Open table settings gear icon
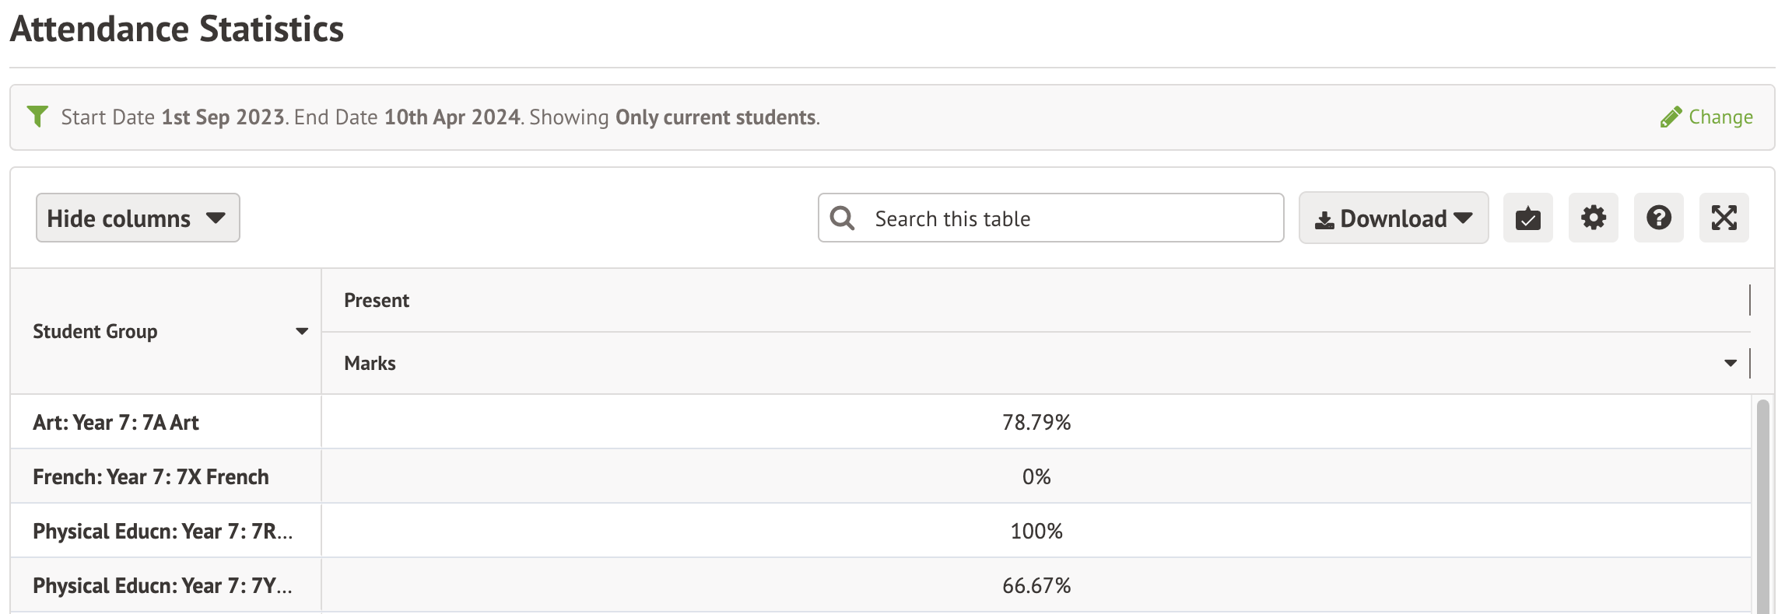The height and width of the screenshot is (614, 1785). 1593,218
